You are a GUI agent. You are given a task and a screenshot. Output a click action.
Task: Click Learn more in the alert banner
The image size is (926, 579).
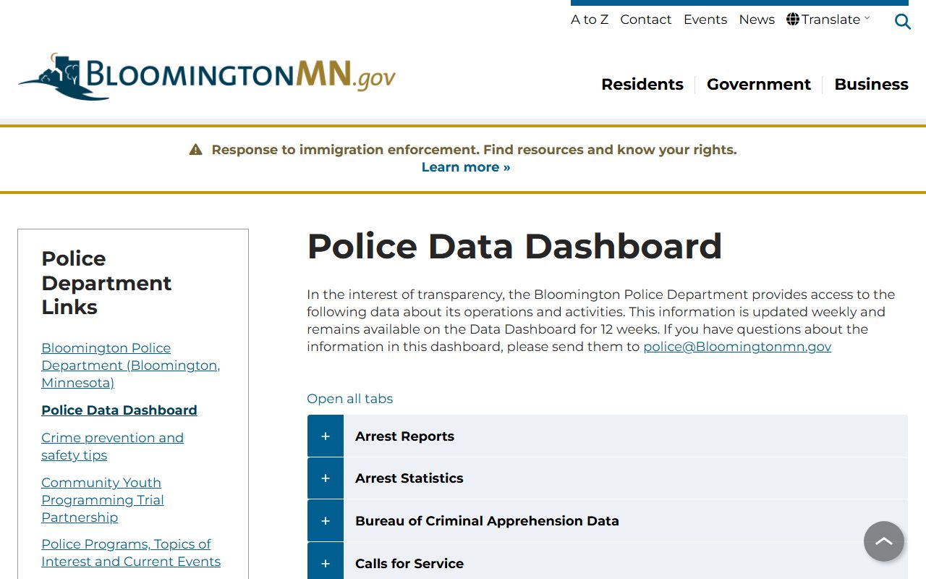pos(466,167)
